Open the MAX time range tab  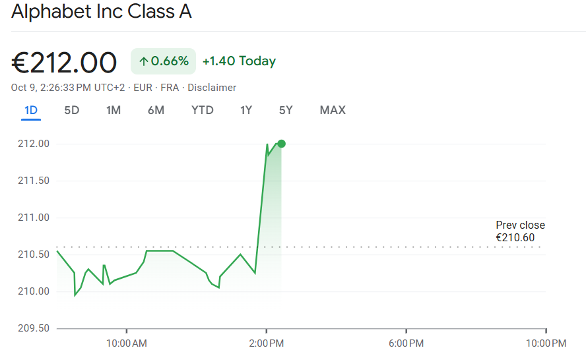tap(333, 110)
